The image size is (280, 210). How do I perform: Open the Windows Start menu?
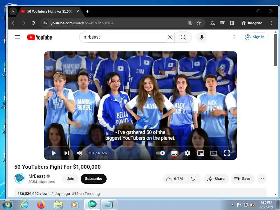(7, 205)
